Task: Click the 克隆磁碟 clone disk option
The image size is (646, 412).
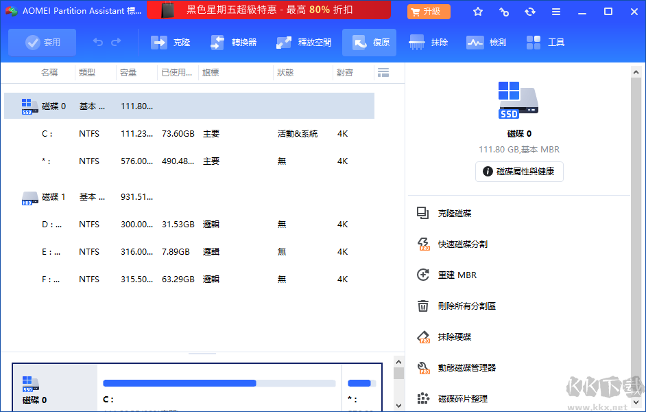Action: (x=455, y=214)
